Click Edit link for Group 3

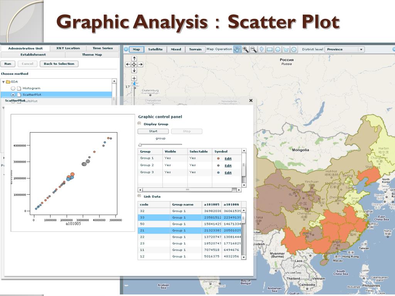(x=228, y=173)
